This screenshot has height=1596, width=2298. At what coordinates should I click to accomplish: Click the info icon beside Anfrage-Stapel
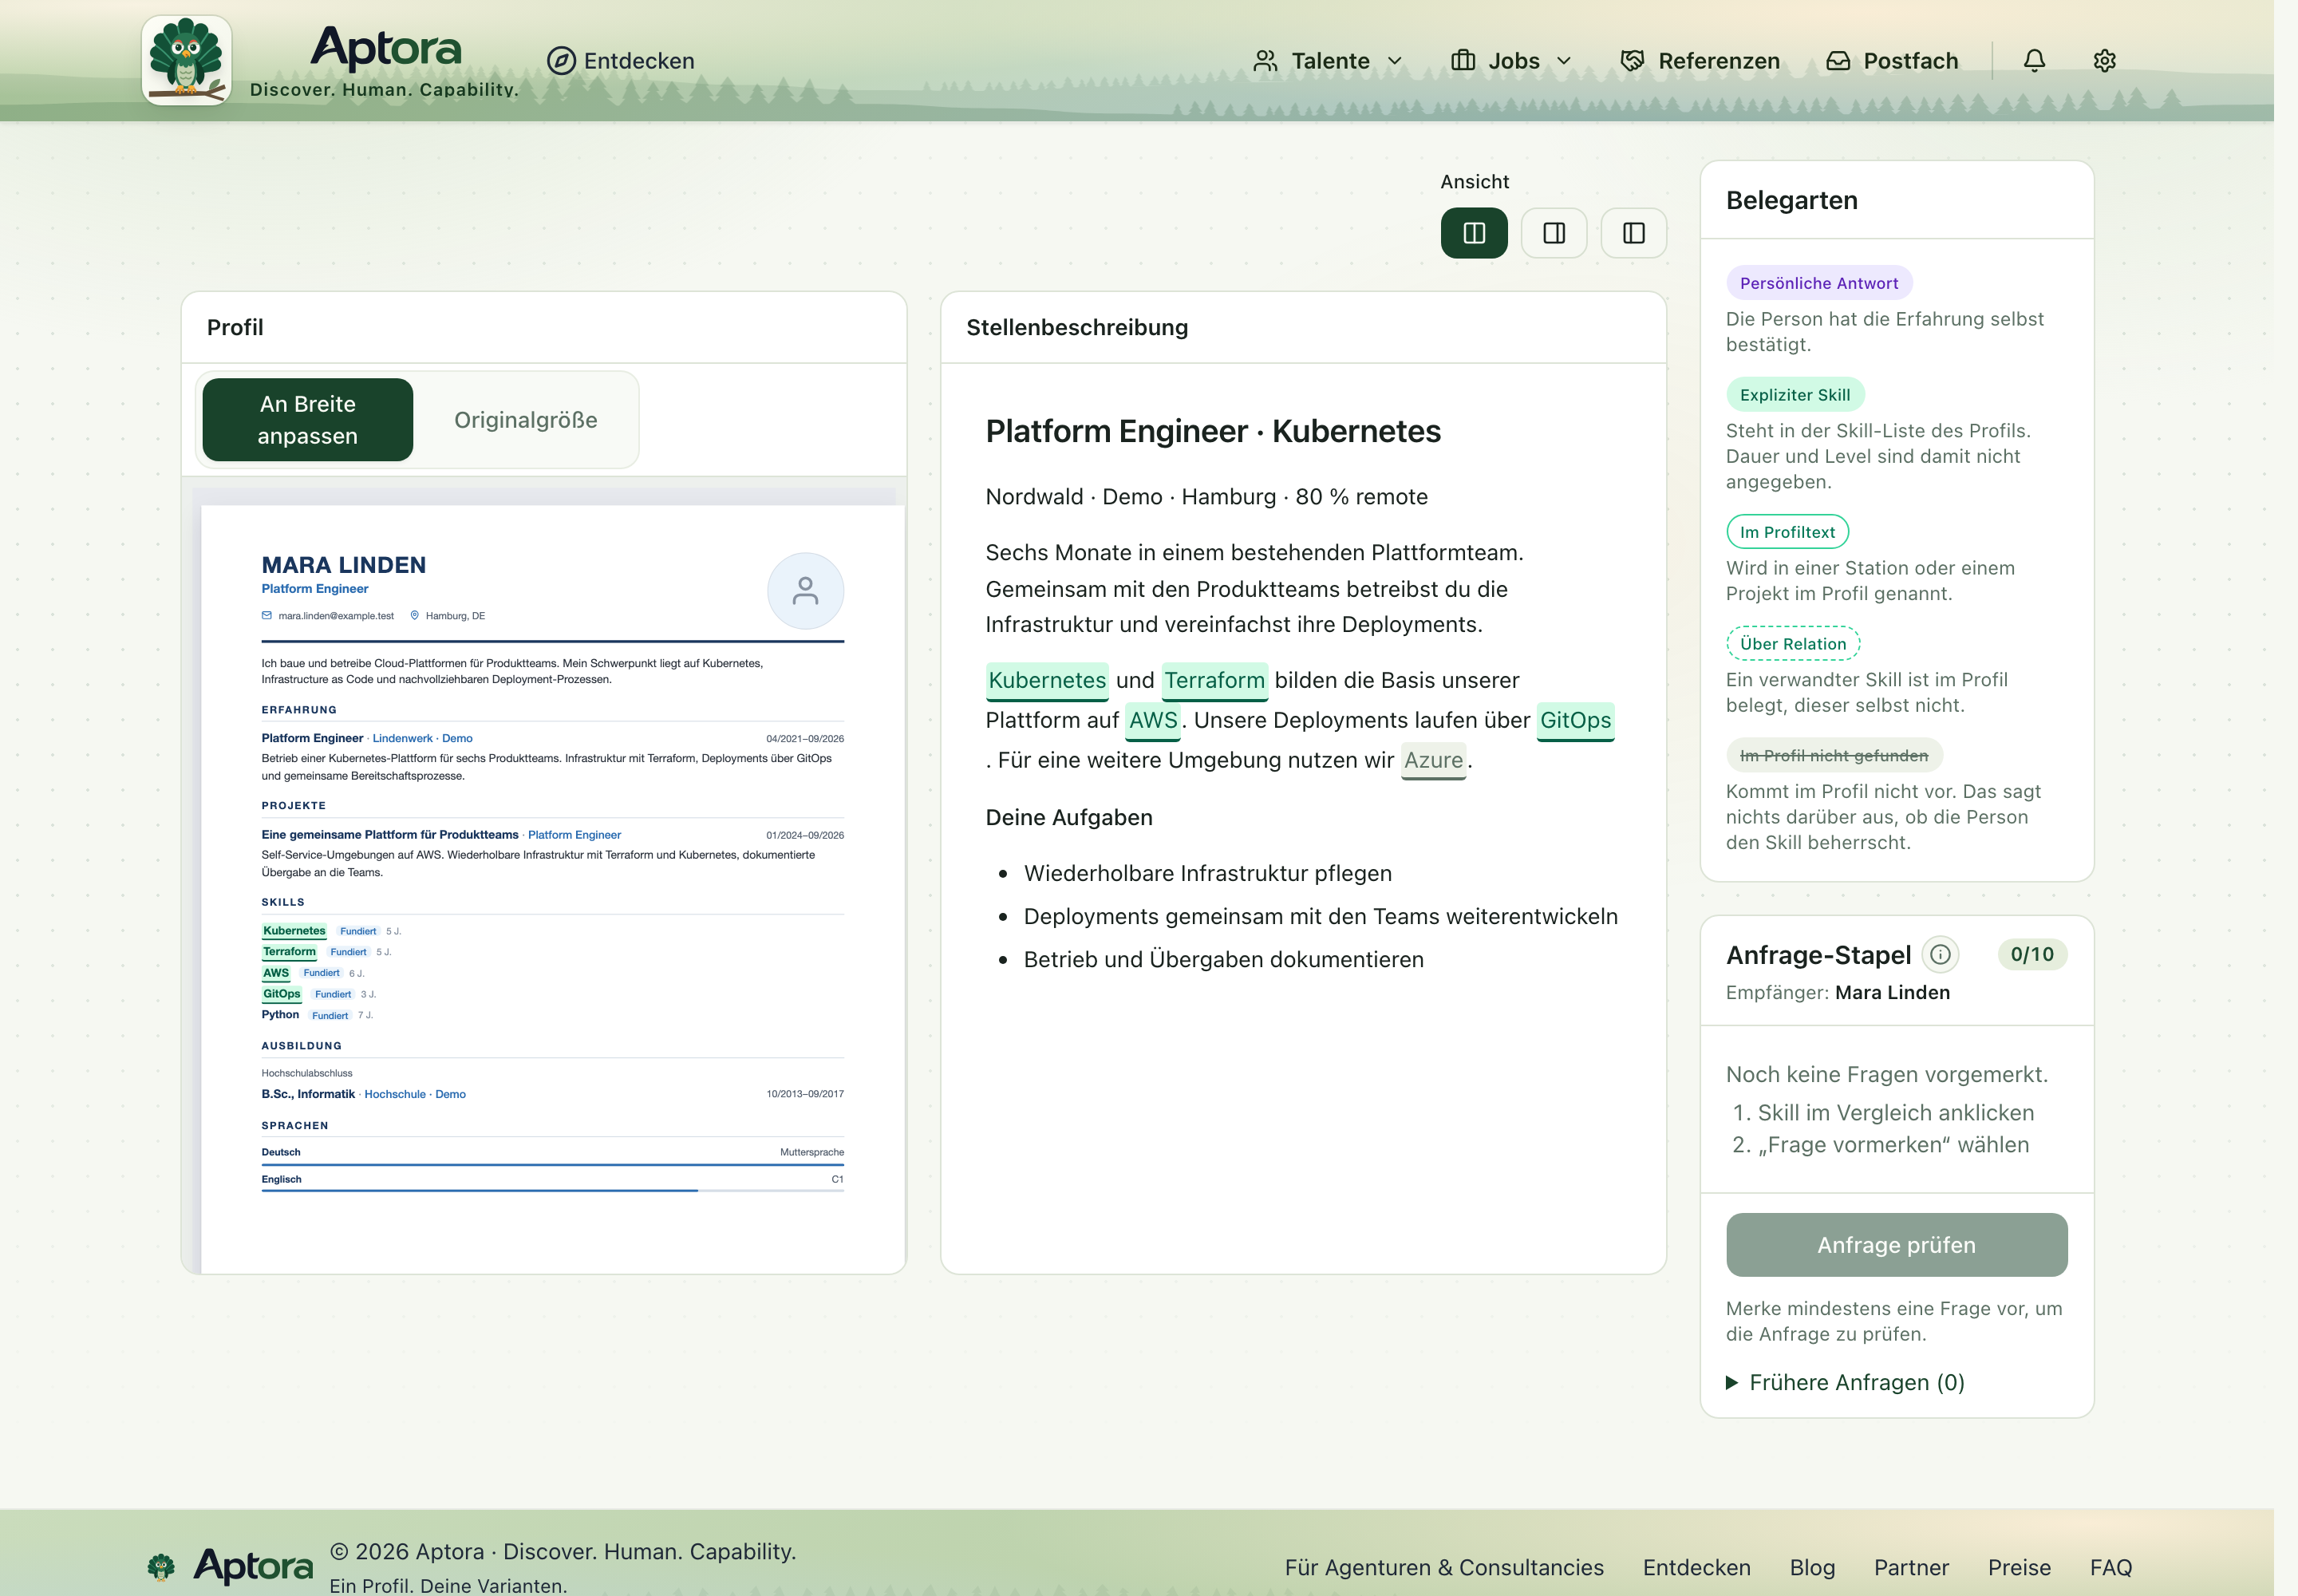point(1940,954)
